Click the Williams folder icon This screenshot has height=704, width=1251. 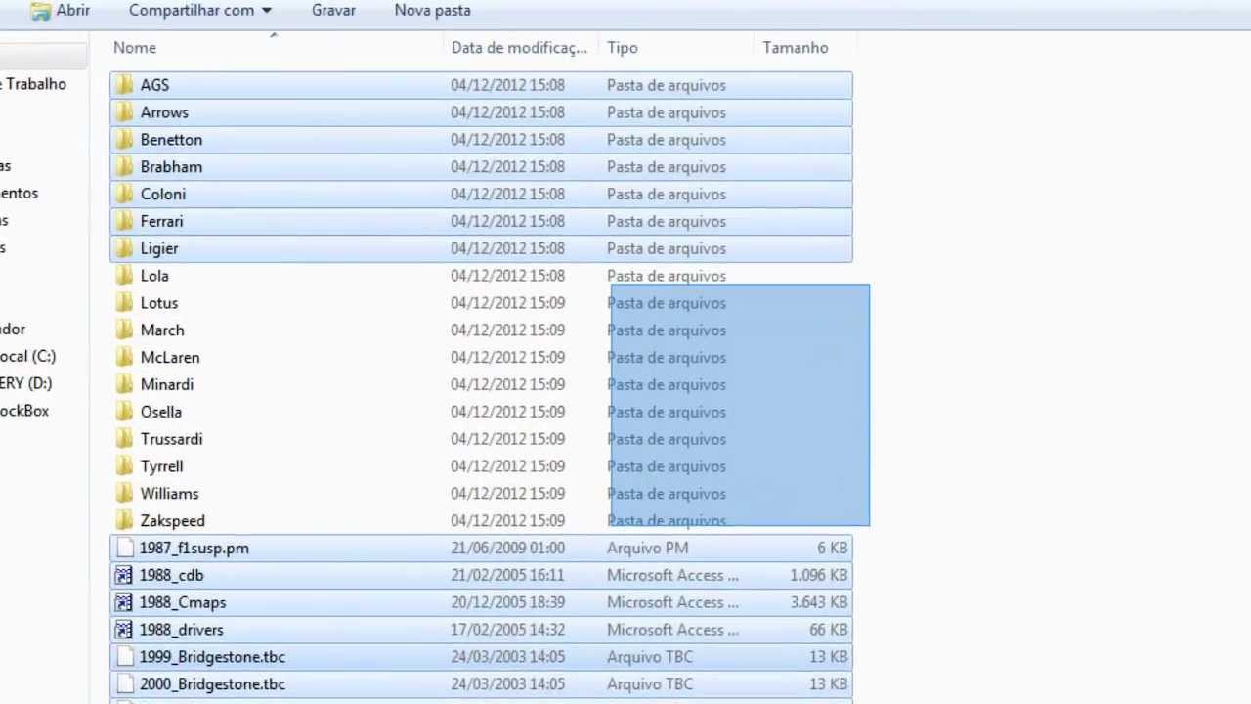(123, 494)
